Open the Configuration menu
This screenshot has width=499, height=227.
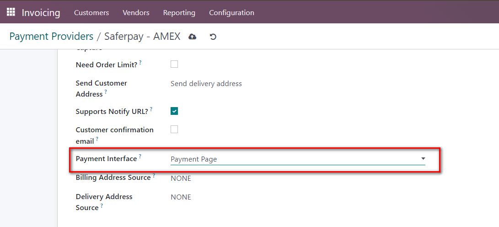tap(231, 13)
